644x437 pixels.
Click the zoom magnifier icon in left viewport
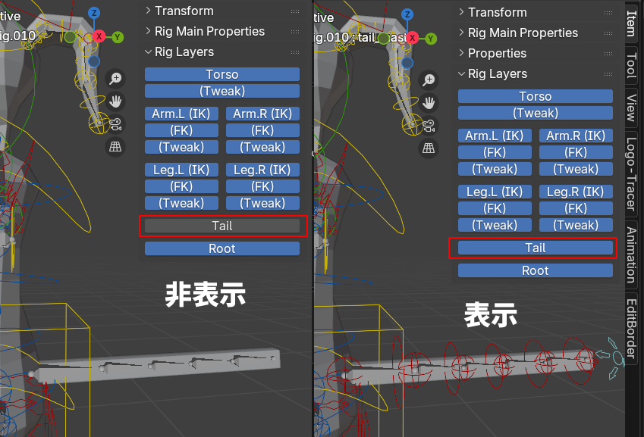coord(115,78)
